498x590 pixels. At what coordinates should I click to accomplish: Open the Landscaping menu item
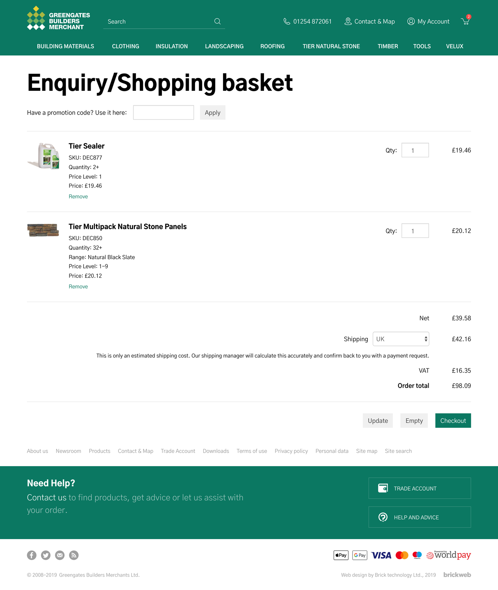[x=224, y=46]
